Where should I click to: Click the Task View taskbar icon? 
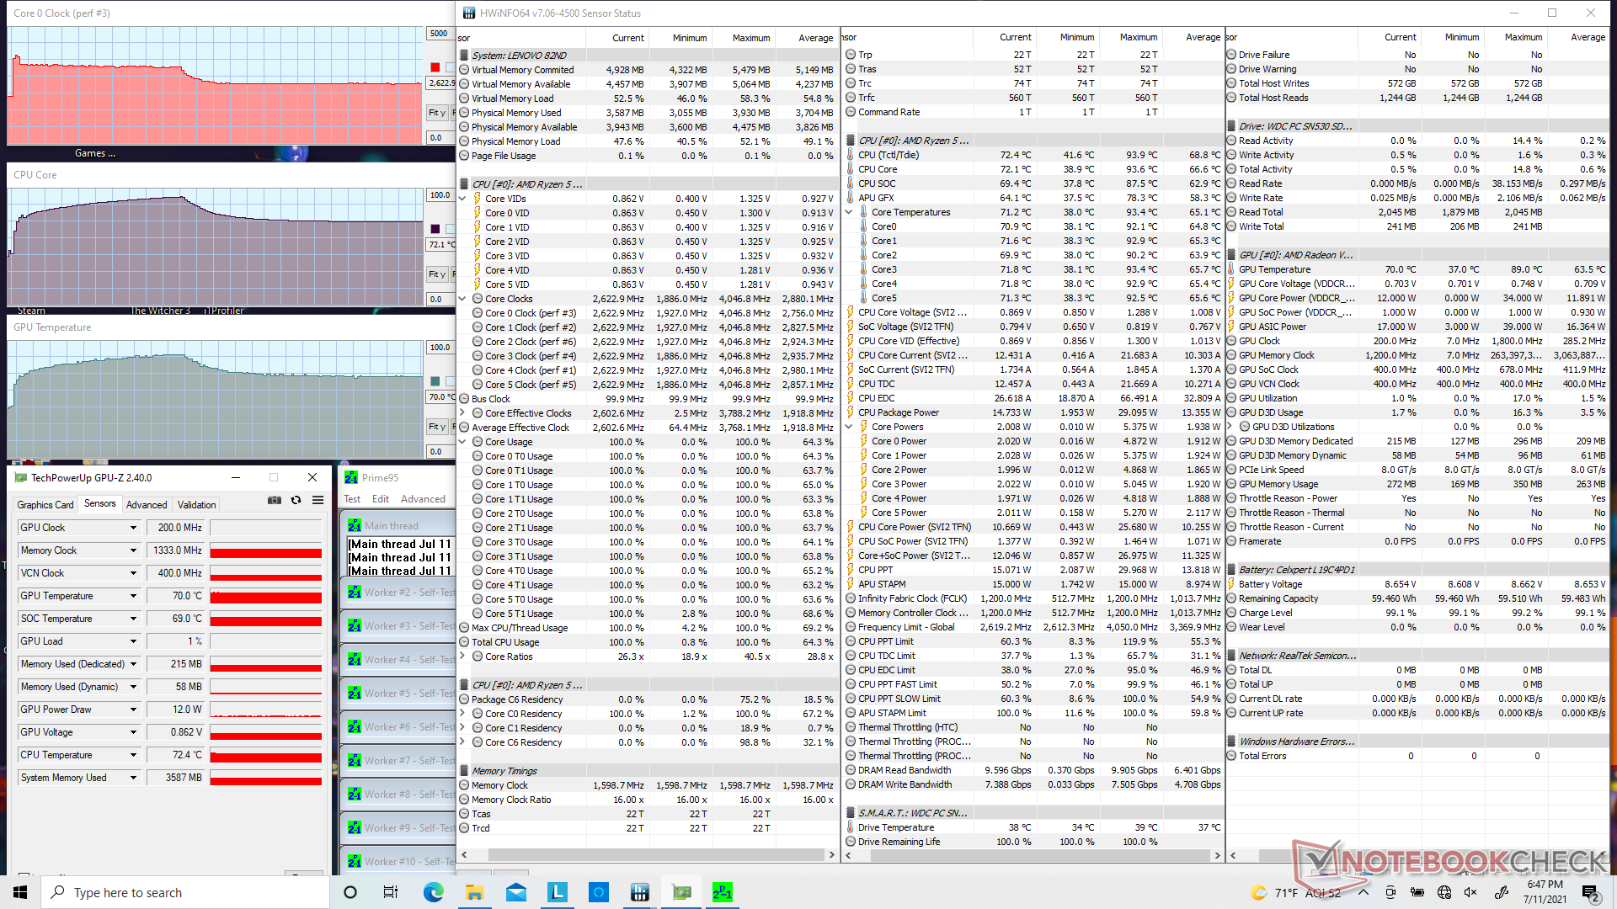coord(391,892)
